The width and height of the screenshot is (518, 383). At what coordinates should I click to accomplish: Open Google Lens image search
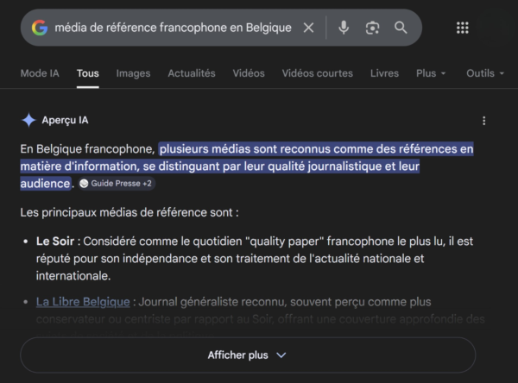[x=372, y=28]
